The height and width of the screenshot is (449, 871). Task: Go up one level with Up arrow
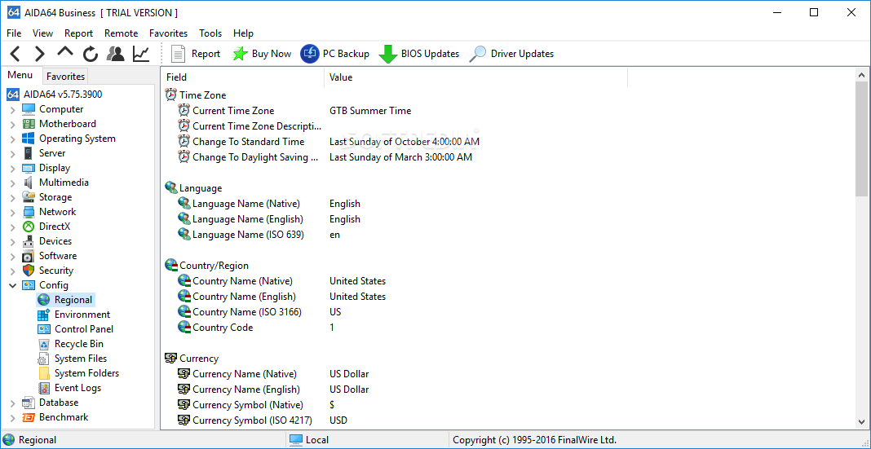click(x=65, y=53)
